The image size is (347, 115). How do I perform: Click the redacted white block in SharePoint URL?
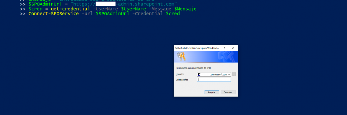105,4
